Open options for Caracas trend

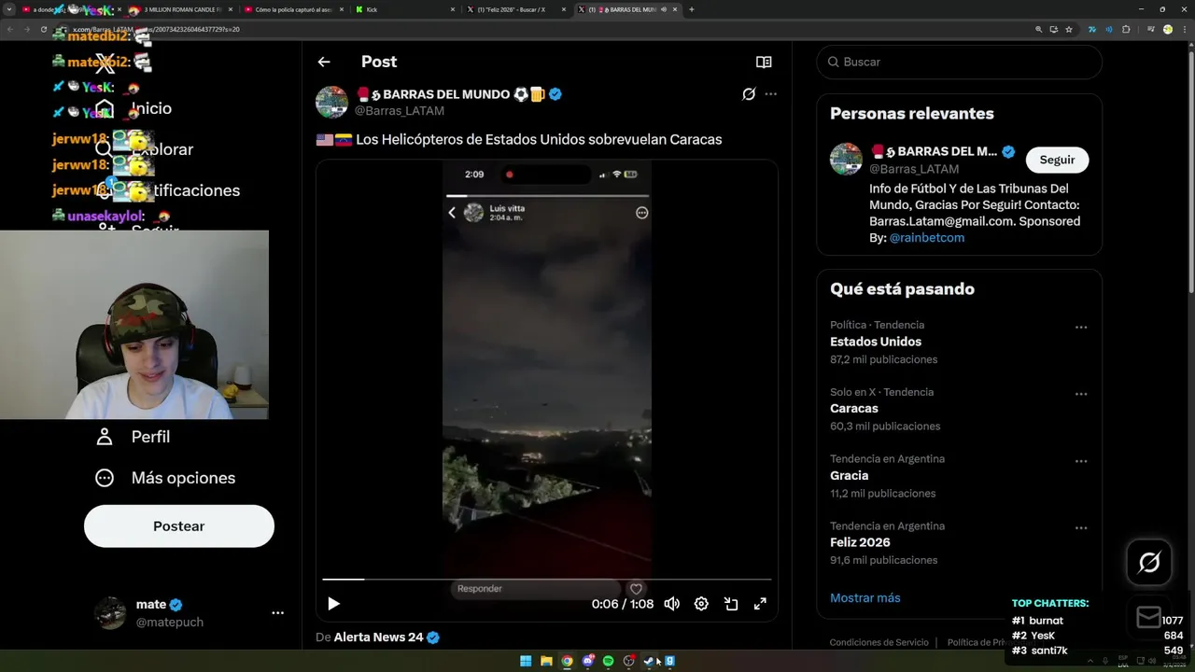tap(1081, 394)
